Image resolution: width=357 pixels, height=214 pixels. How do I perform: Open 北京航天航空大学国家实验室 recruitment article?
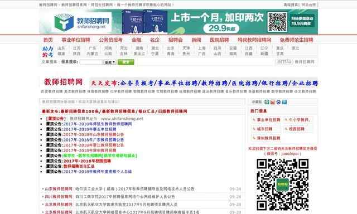[127, 205]
